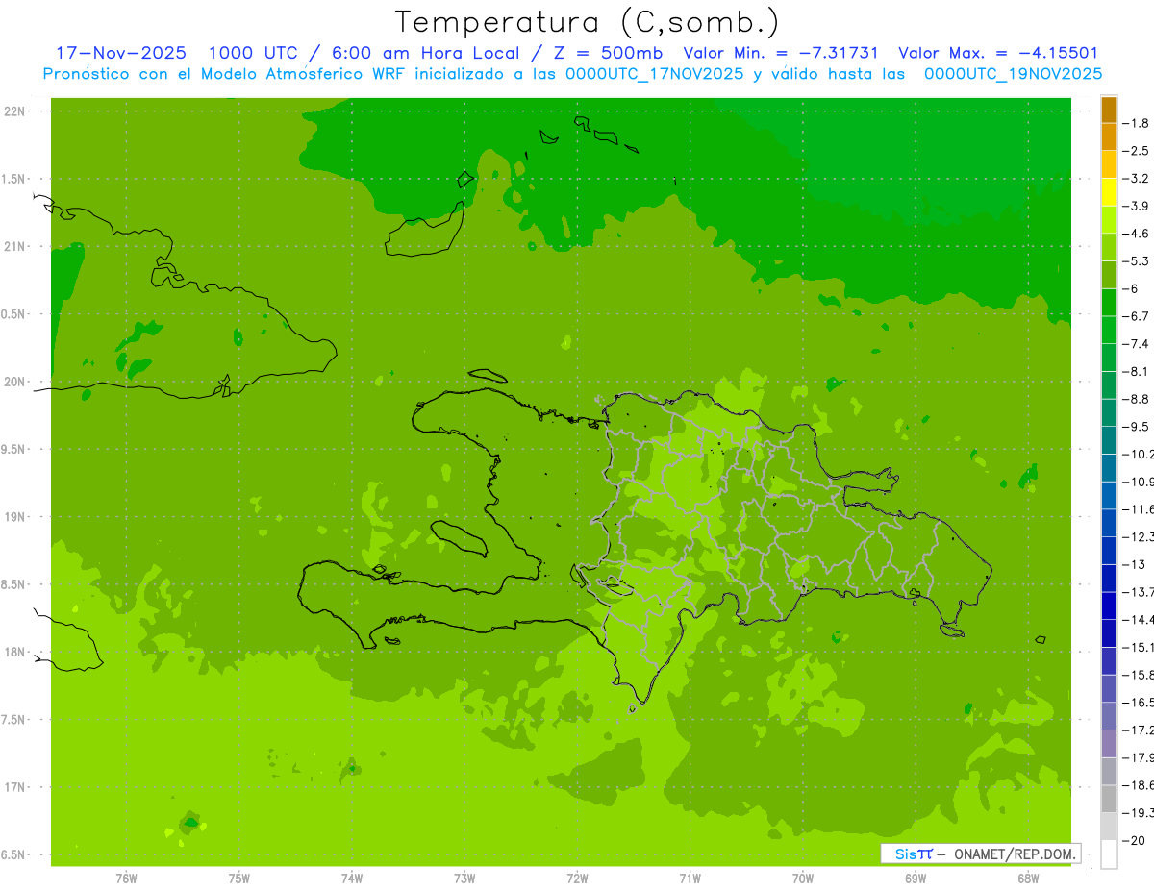This screenshot has height=891, width=1154.
Task: Click the '73W' longitude label
Action: (464, 879)
